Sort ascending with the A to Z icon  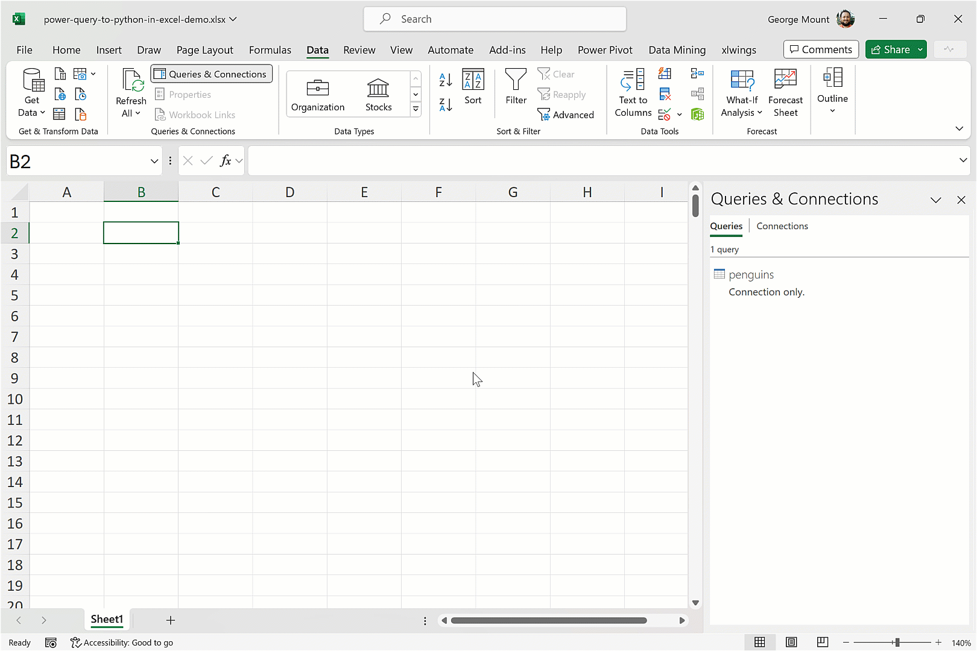coord(446,80)
